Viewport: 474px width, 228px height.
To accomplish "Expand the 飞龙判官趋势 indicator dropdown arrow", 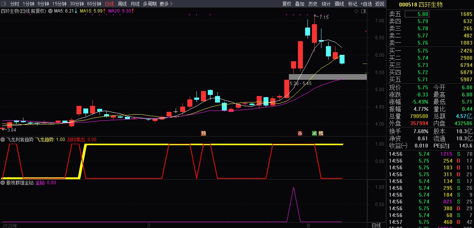I will pyautogui.click(x=3, y=140).
